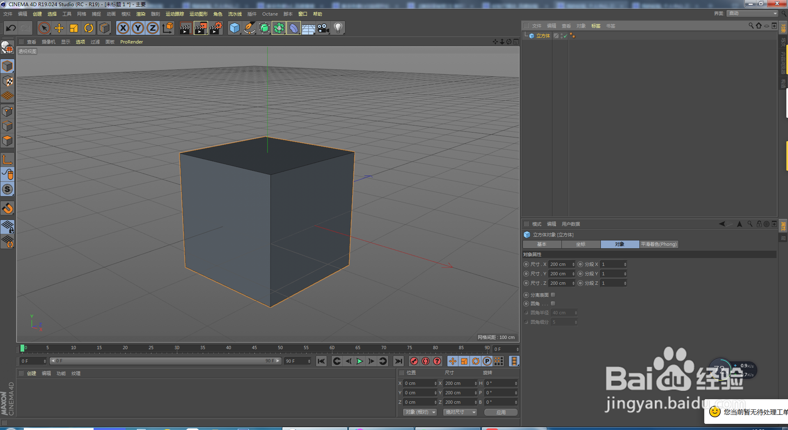
Task: Switch to the Rotate tool
Action: 89,28
